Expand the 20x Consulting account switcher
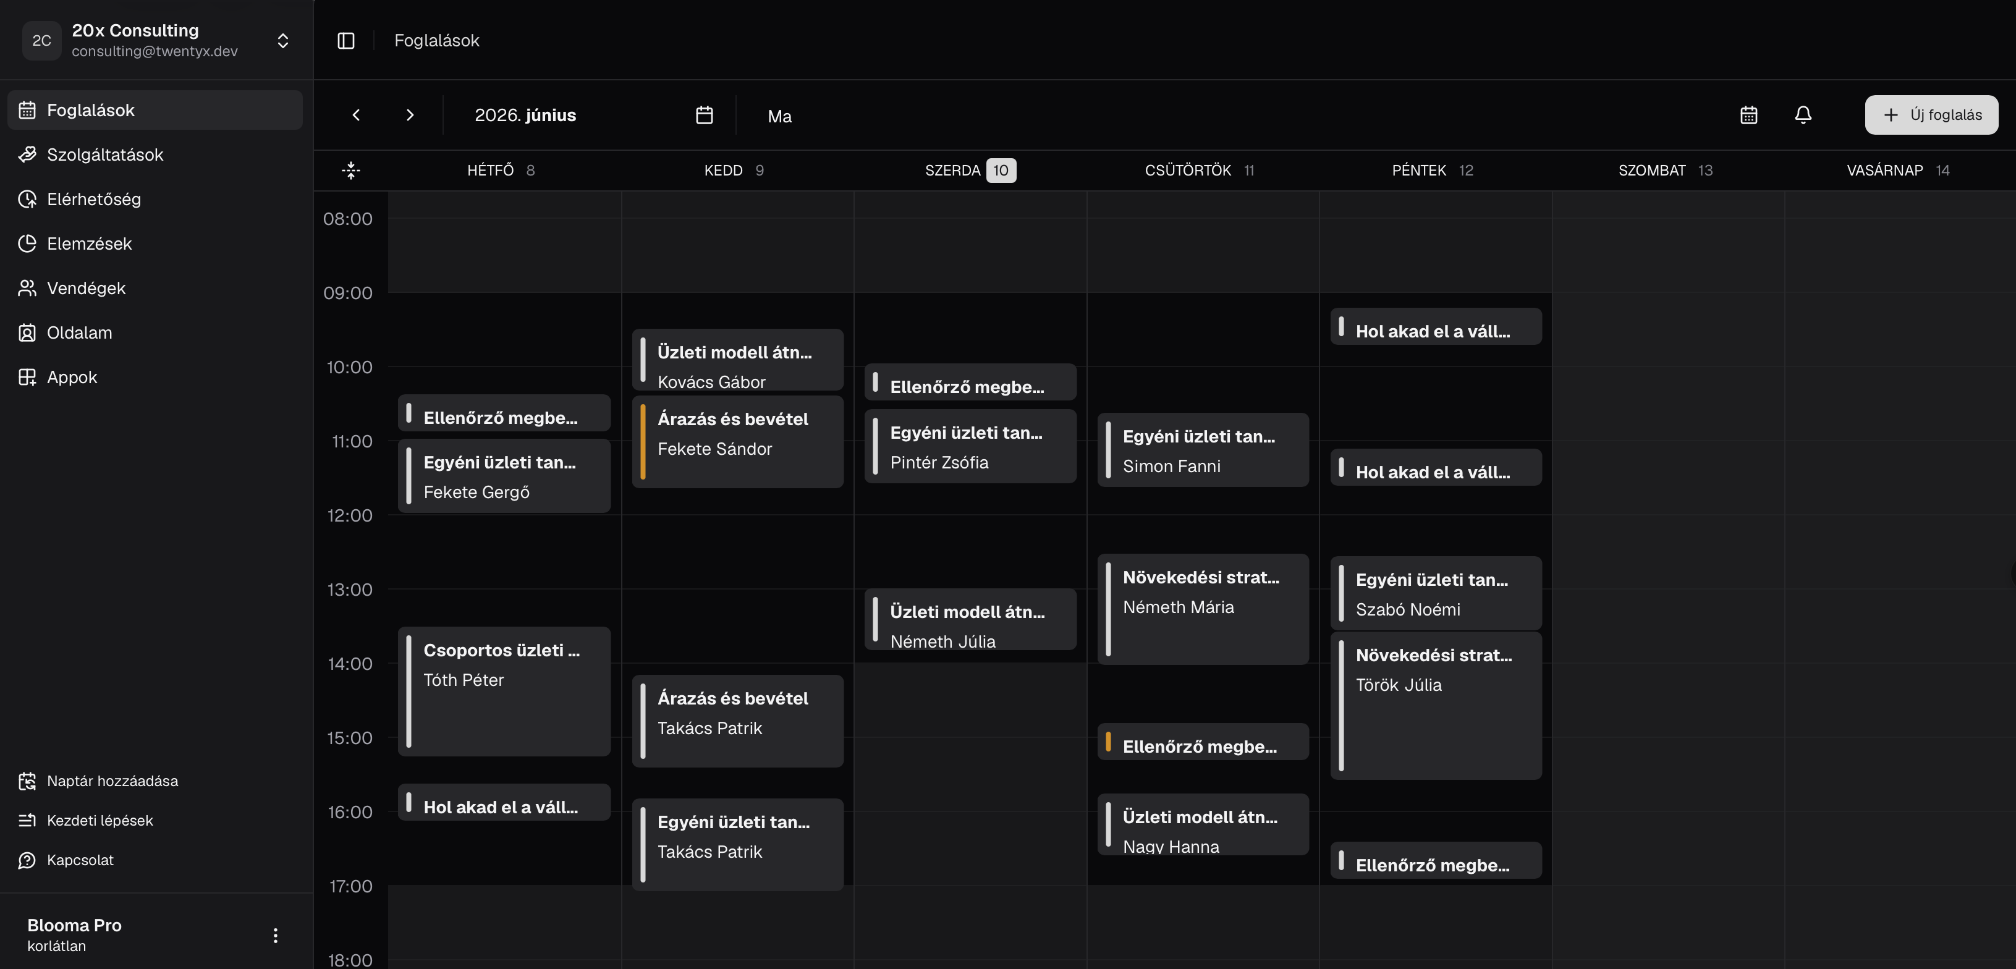The height and width of the screenshot is (969, 2016). click(x=283, y=41)
